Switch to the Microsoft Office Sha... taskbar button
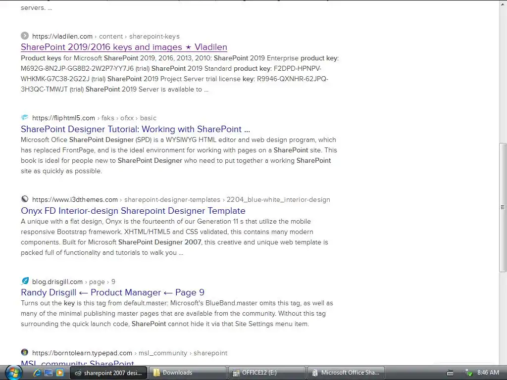507x380 pixels. [346, 373]
